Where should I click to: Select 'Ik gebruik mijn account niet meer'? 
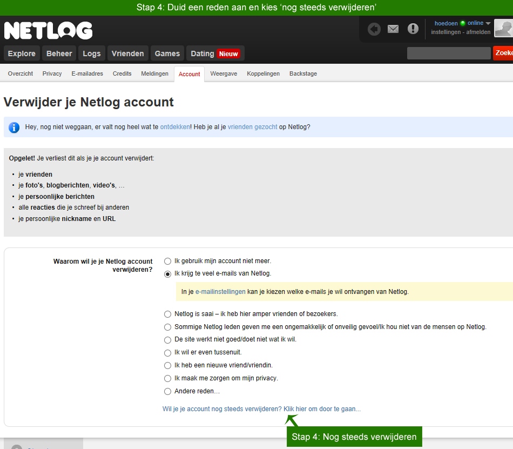pos(167,261)
